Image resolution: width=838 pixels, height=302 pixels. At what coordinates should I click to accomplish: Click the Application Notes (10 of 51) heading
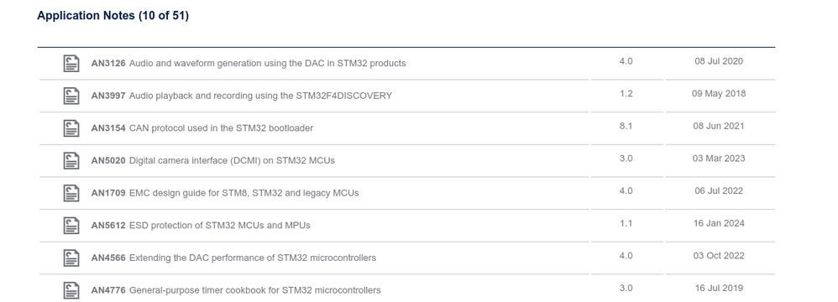point(113,15)
